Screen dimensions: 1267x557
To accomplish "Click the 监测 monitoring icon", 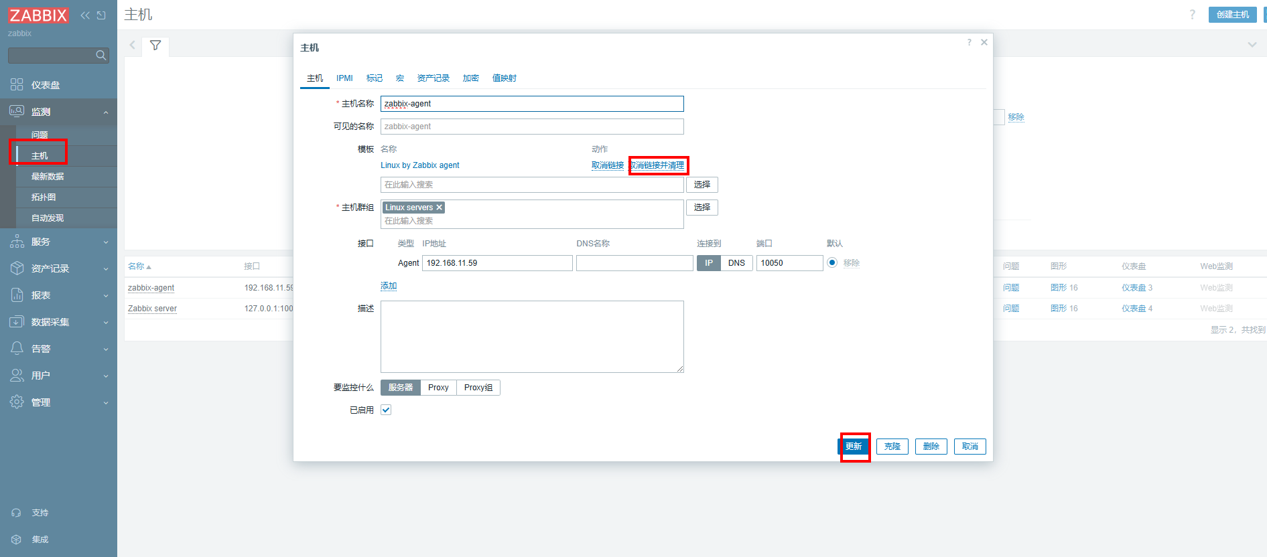I will pyautogui.click(x=17, y=111).
